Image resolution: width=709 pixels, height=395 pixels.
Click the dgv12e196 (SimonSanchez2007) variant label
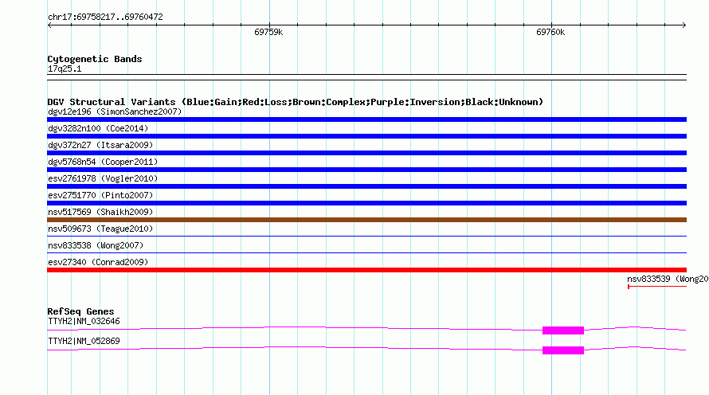click(115, 111)
